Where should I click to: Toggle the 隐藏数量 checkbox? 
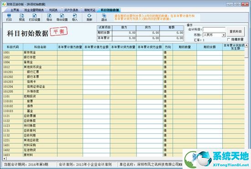(229, 39)
